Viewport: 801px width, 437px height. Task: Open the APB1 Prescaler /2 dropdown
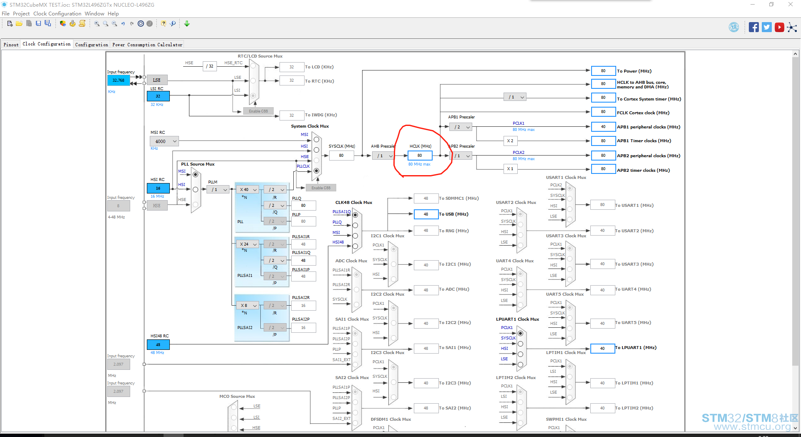click(x=461, y=127)
